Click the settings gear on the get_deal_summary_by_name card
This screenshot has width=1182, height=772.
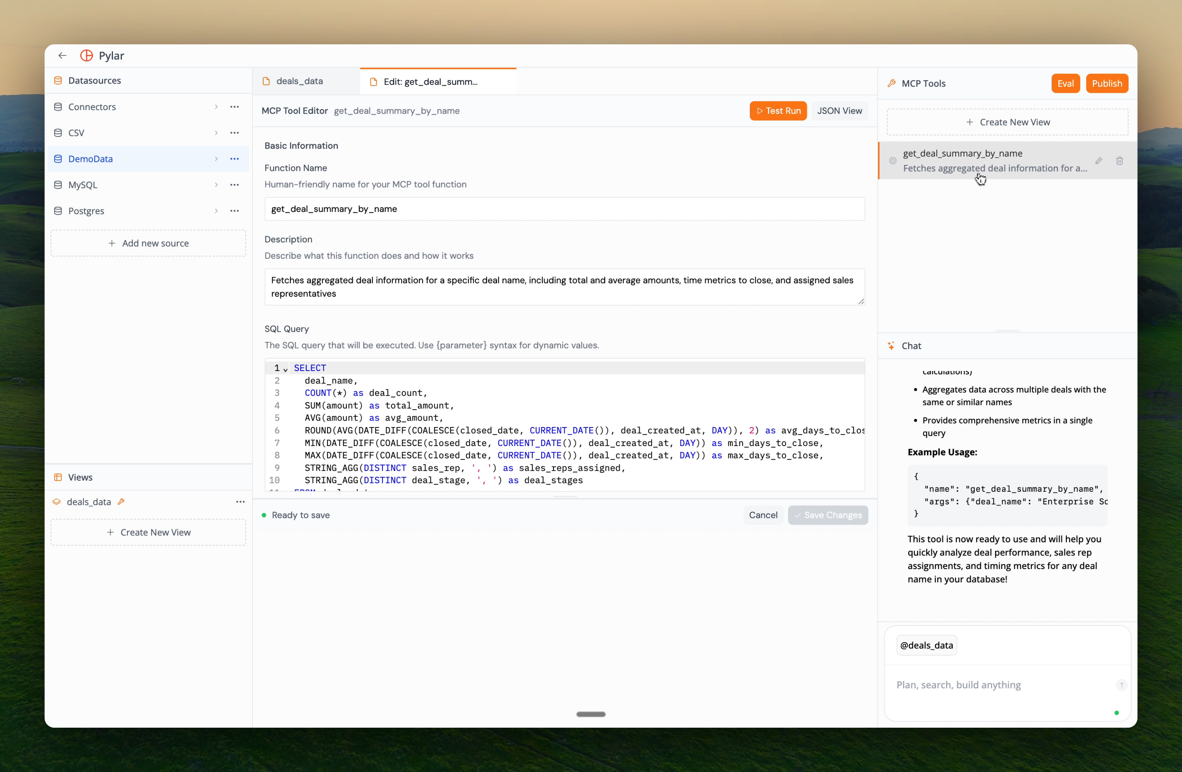(892, 161)
